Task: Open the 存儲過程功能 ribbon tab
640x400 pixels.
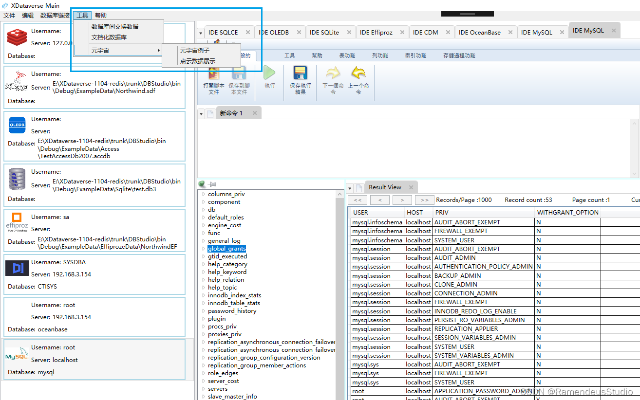Action: point(459,55)
